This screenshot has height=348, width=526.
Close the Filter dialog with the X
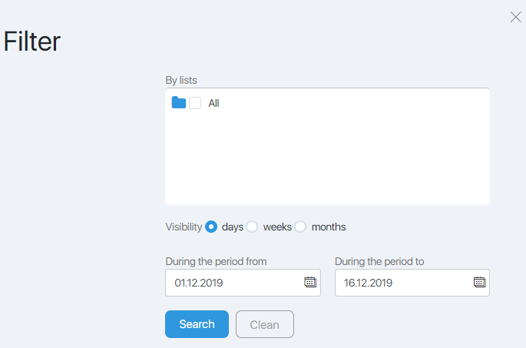pyautogui.click(x=515, y=17)
